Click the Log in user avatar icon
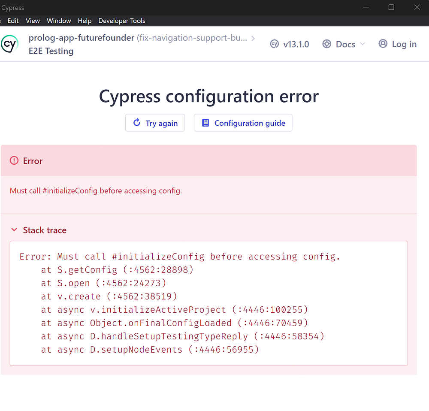 [383, 43]
